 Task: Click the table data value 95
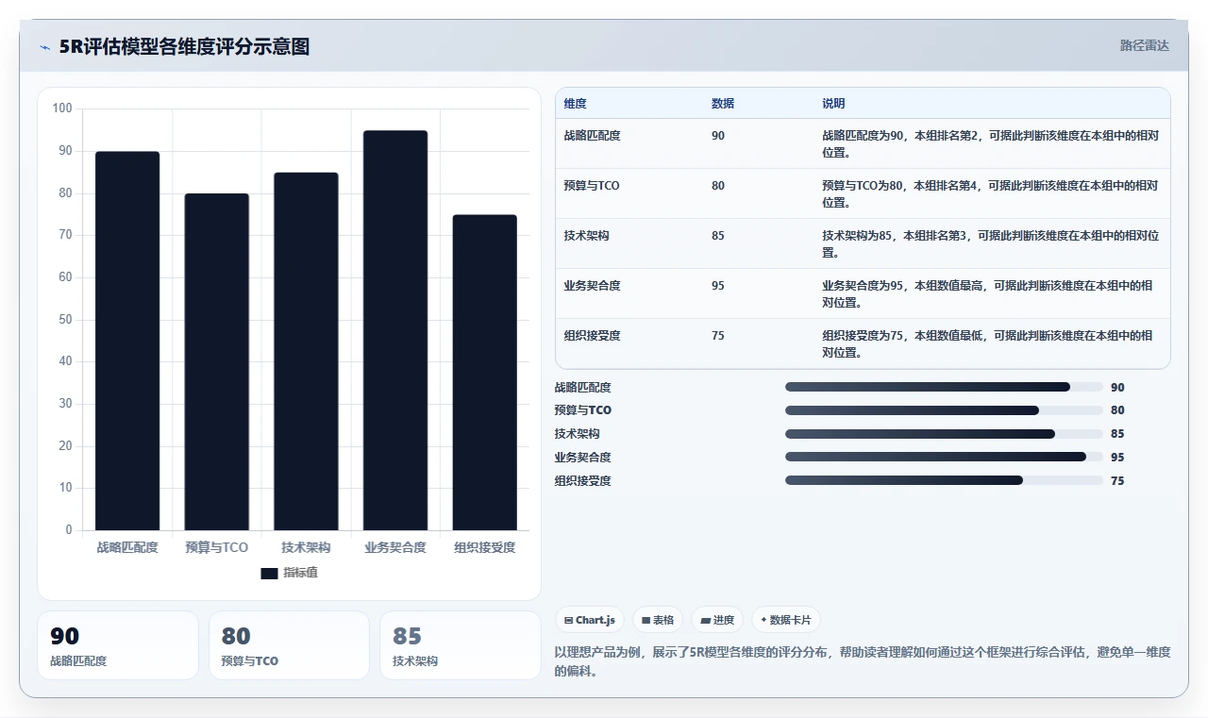point(718,286)
